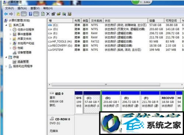
Task: Sort by the 类型 column header
Action: [85, 21]
